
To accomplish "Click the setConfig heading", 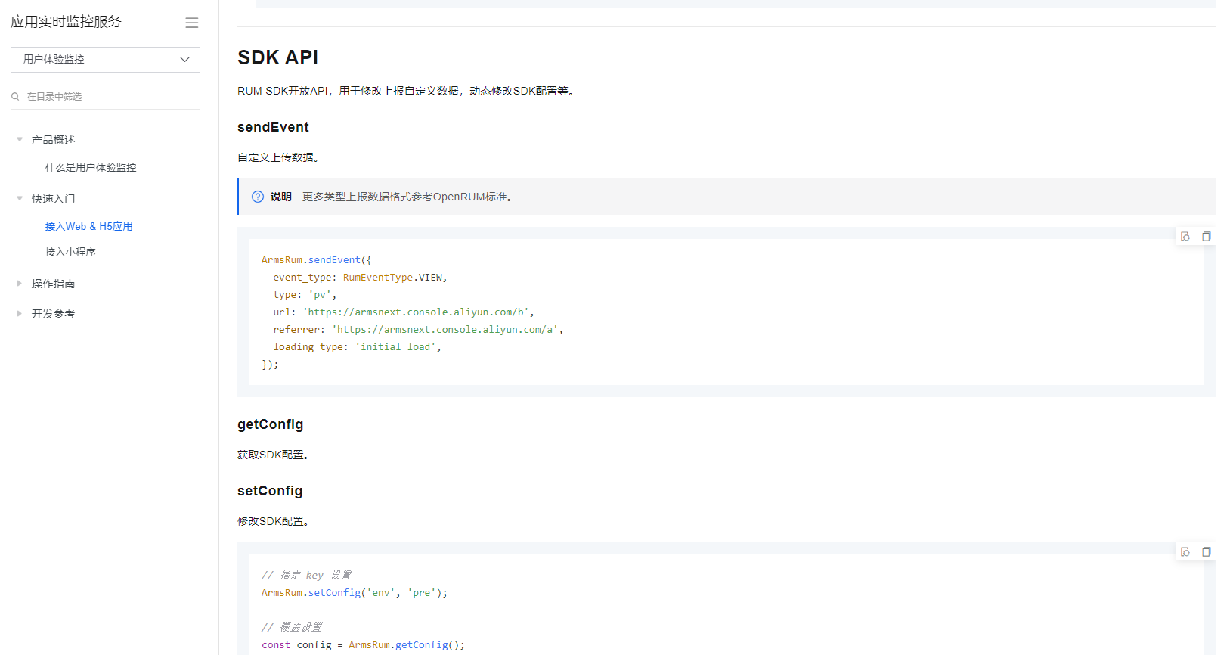I will [270, 491].
